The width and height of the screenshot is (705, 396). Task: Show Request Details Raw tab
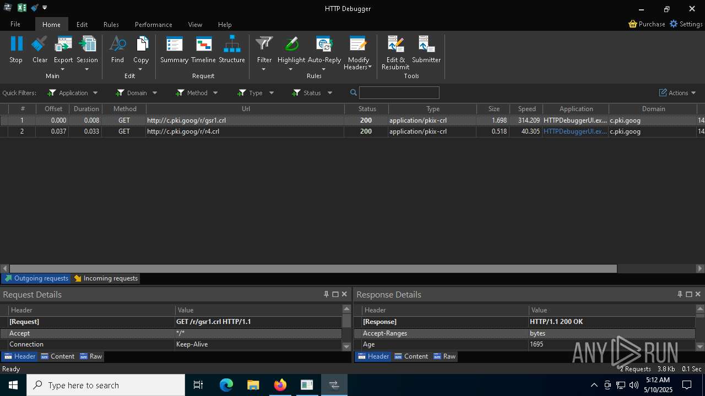click(x=91, y=356)
